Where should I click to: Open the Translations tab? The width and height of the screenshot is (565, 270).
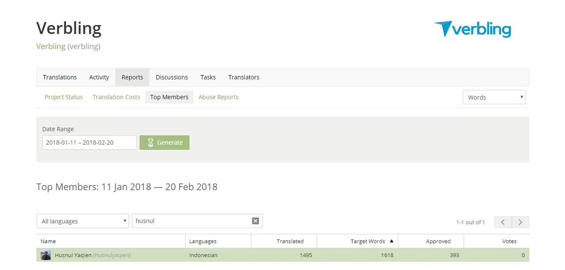pyautogui.click(x=60, y=77)
